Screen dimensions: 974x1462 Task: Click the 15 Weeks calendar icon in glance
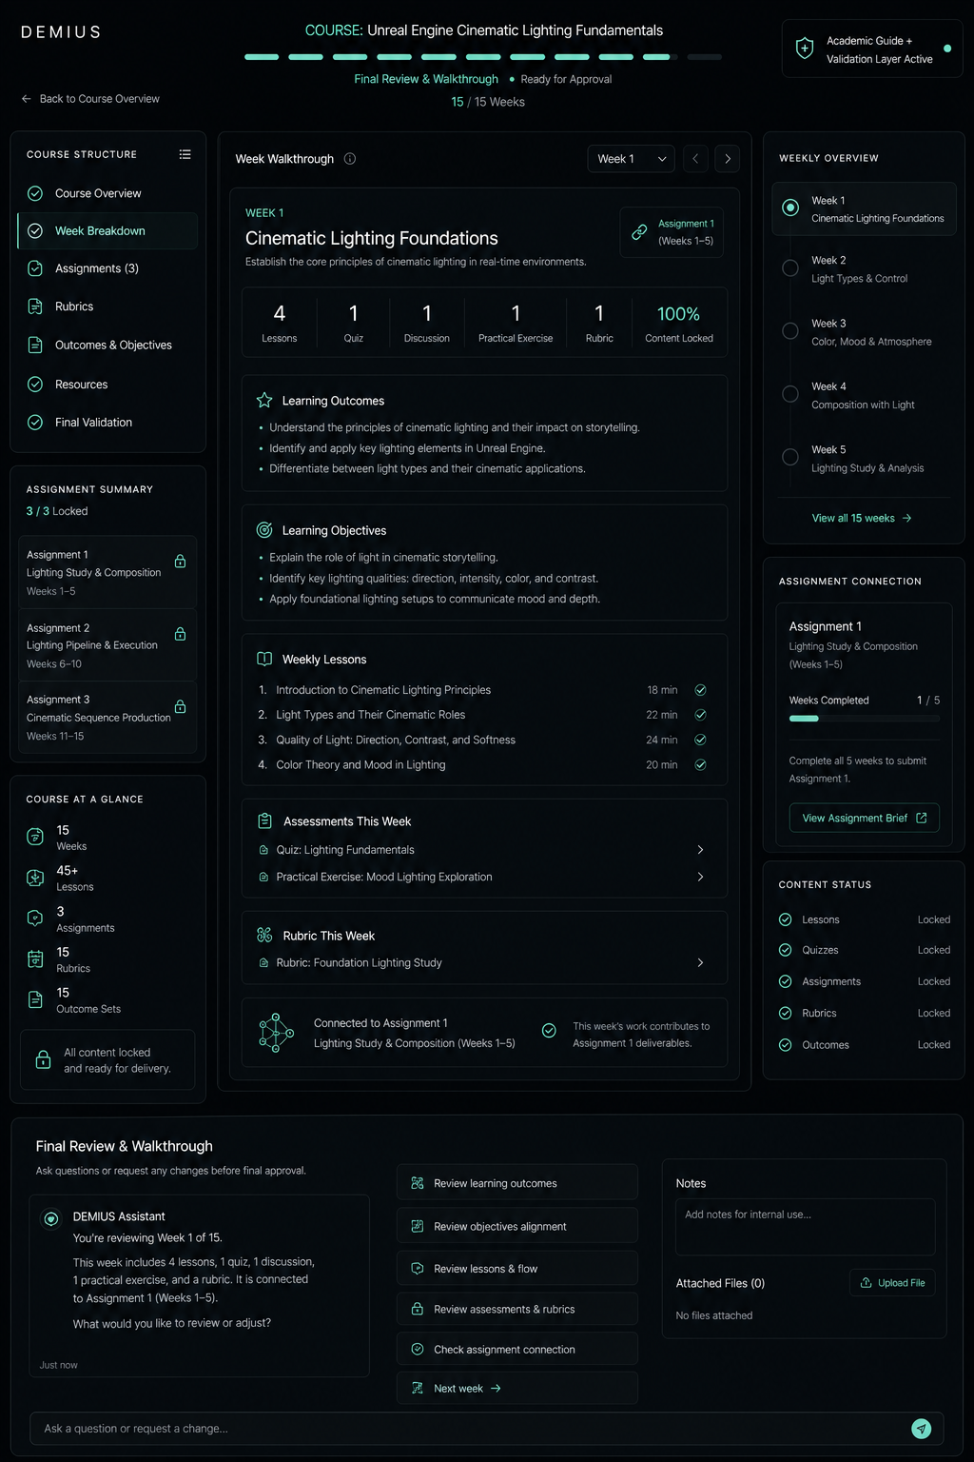35,837
